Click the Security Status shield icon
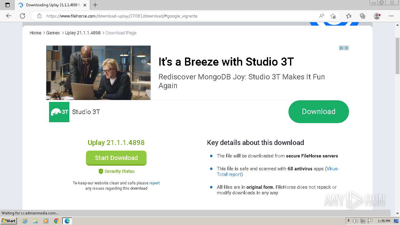The height and width of the screenshot is (225, 400). click(x=101, y=171)
